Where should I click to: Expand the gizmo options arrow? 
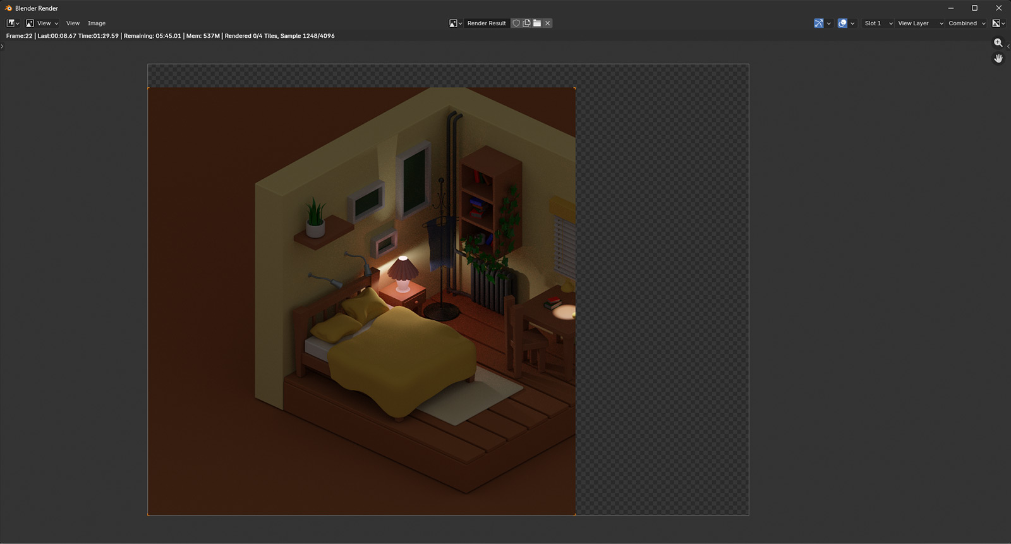(829, 23)
